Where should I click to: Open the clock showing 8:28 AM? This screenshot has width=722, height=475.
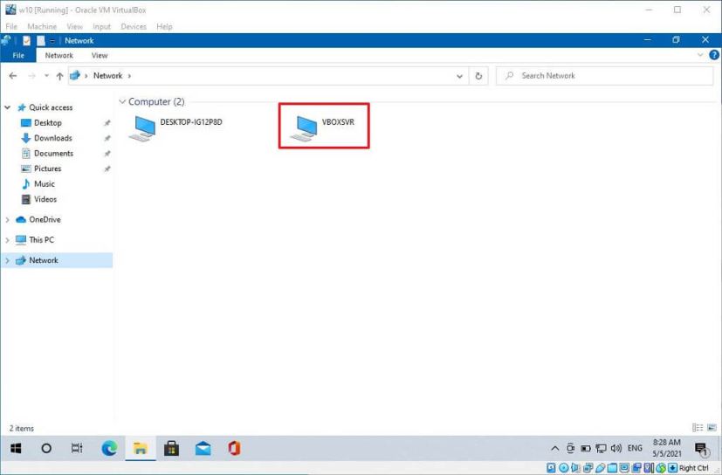pyautogui.click(x=666, y=448)
